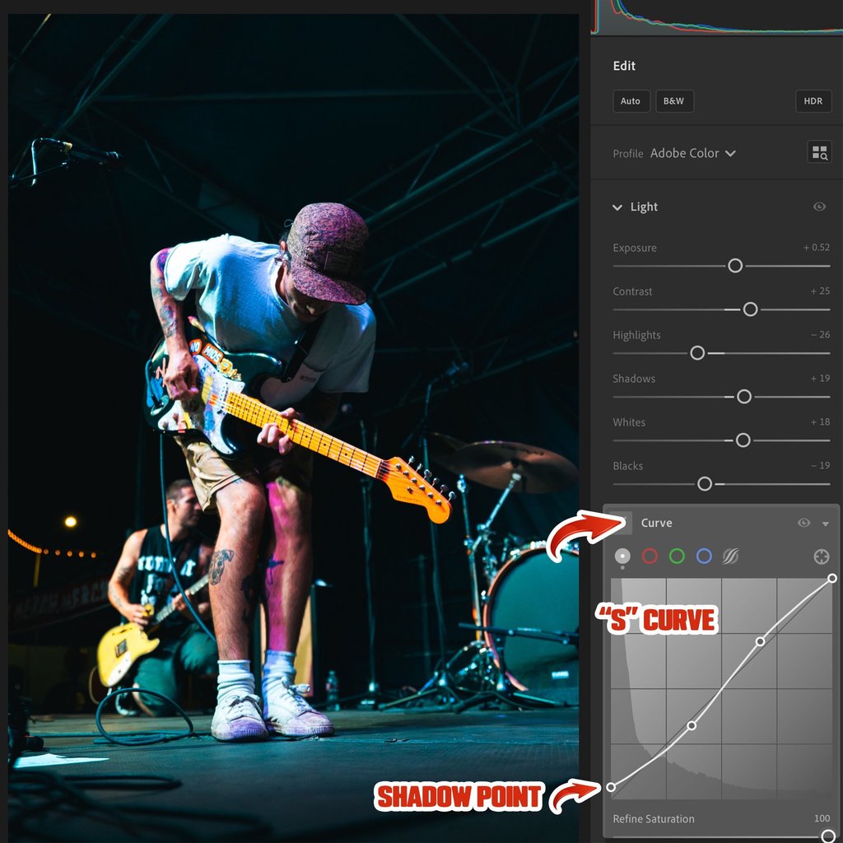The width and height of the screenshot is (843, 843).
Task: Click the Exposure slider handle
Action: pos(735,266)
